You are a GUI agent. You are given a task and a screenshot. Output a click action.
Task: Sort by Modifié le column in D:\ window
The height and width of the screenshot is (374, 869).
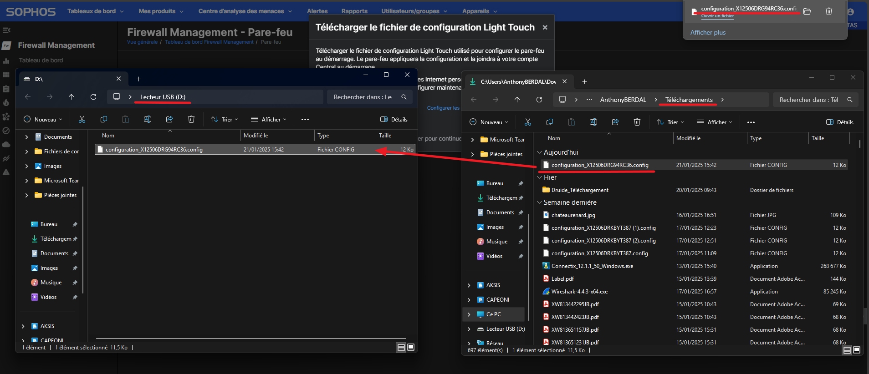click(x=277, y=136)
